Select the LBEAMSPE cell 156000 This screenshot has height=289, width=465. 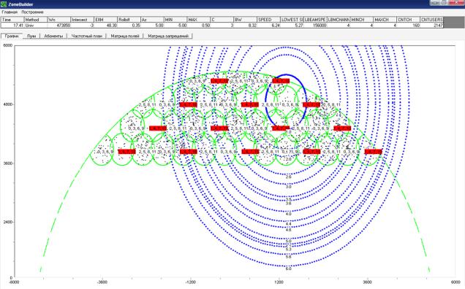(315, 26)
